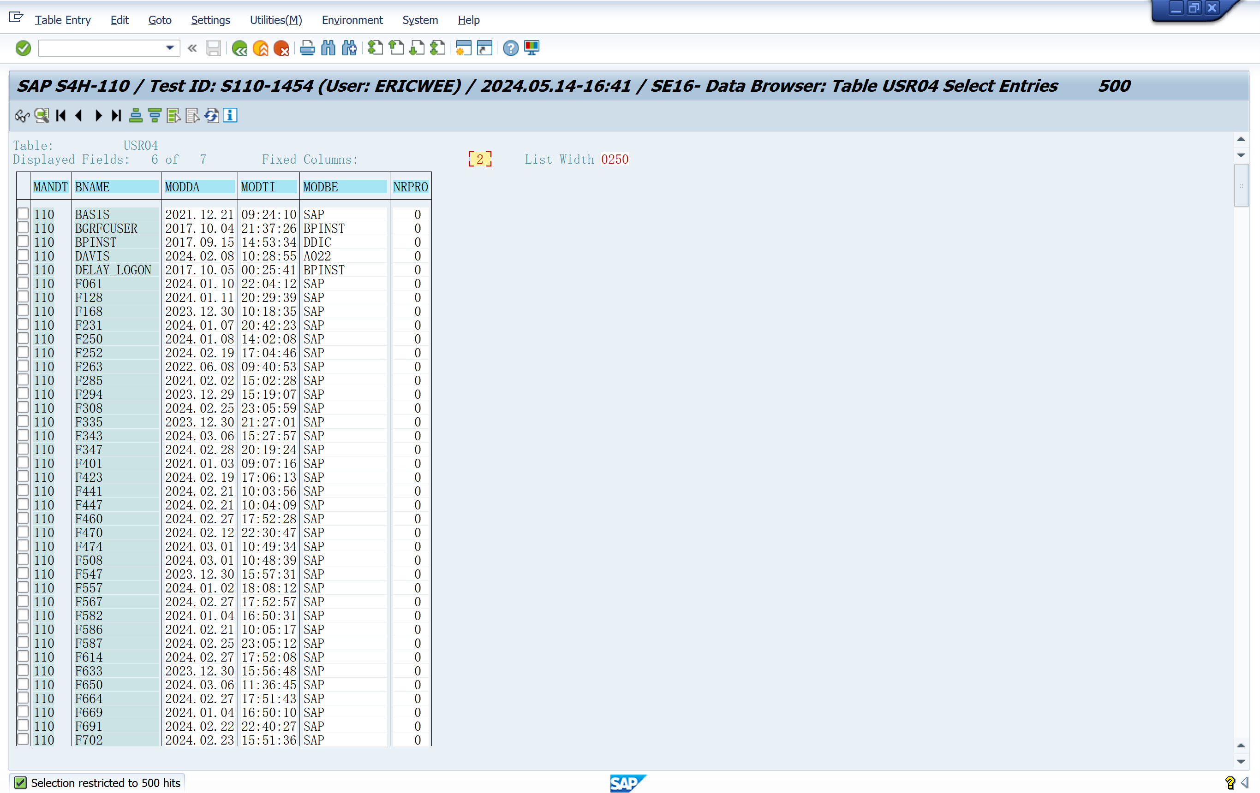Collapse command field with double chevron

click(x=192, y=48)
